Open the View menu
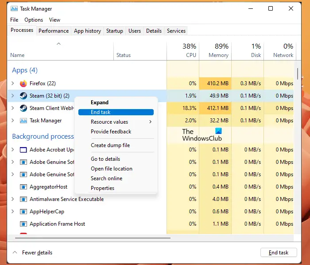The height and width of the screenshot is (265, 310). (54, 20)
